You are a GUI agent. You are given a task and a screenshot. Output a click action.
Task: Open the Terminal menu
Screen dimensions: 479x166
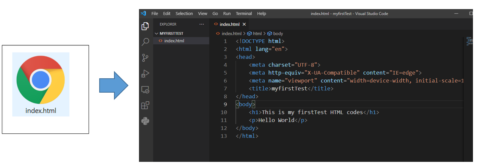pos(243,14)
